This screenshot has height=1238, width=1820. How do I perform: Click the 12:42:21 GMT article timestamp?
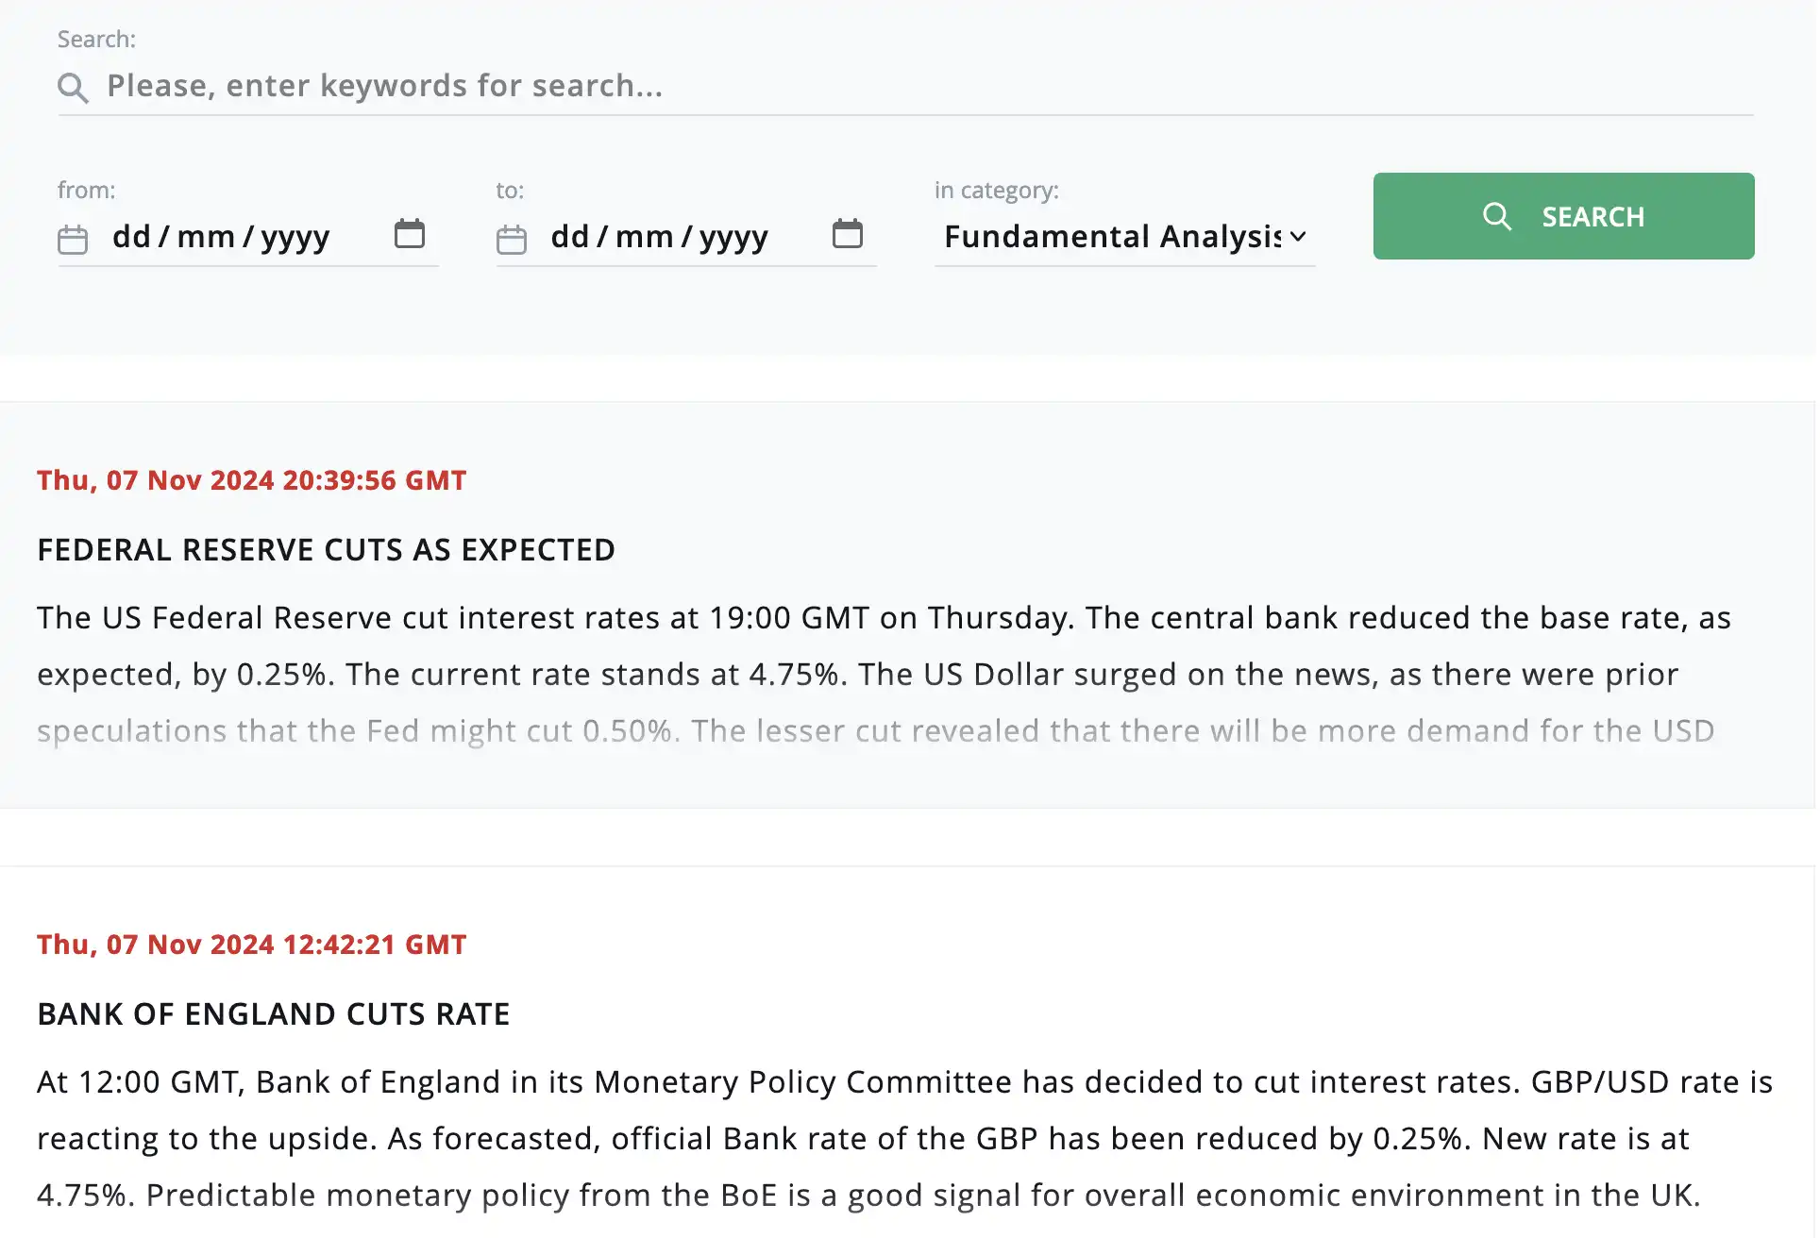251,945
